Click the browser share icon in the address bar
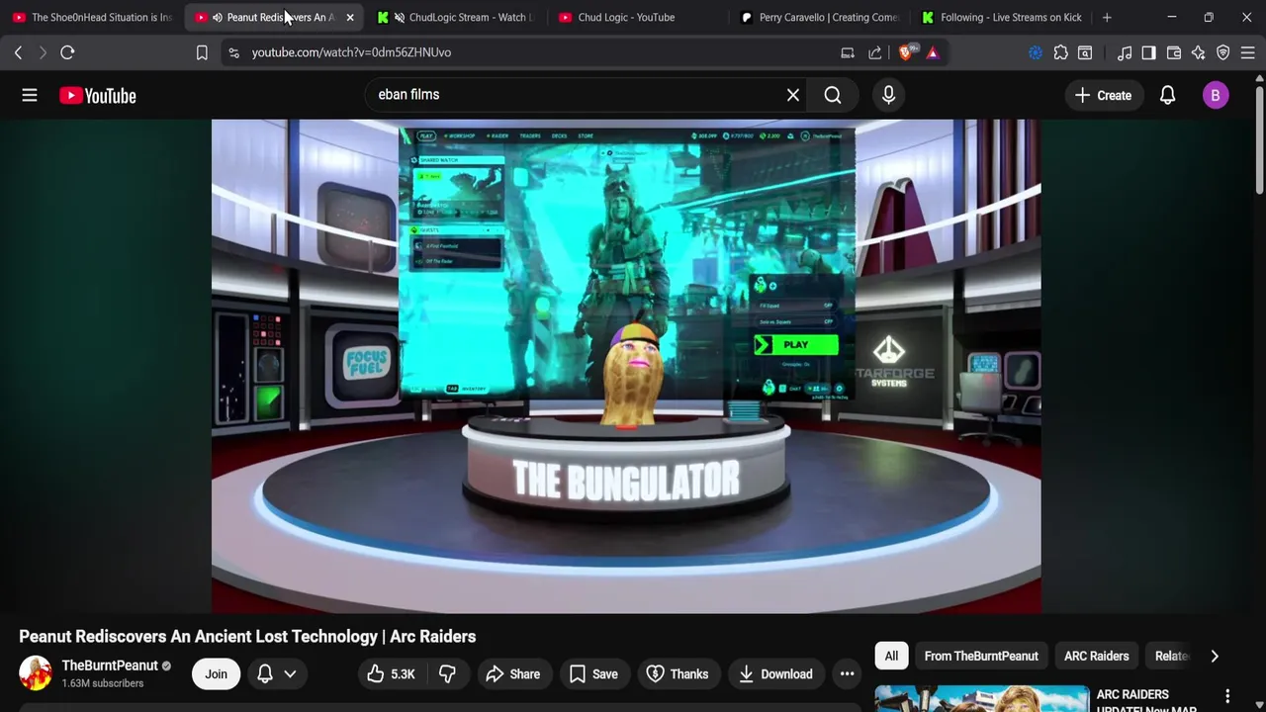The image size is (1266, 712). (x=875, y=52)
